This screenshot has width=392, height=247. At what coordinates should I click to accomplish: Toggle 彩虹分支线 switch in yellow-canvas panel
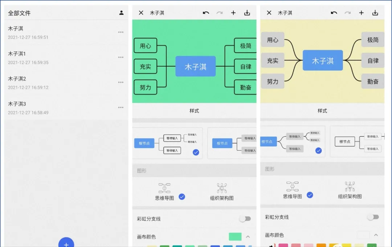coord(373,217)
